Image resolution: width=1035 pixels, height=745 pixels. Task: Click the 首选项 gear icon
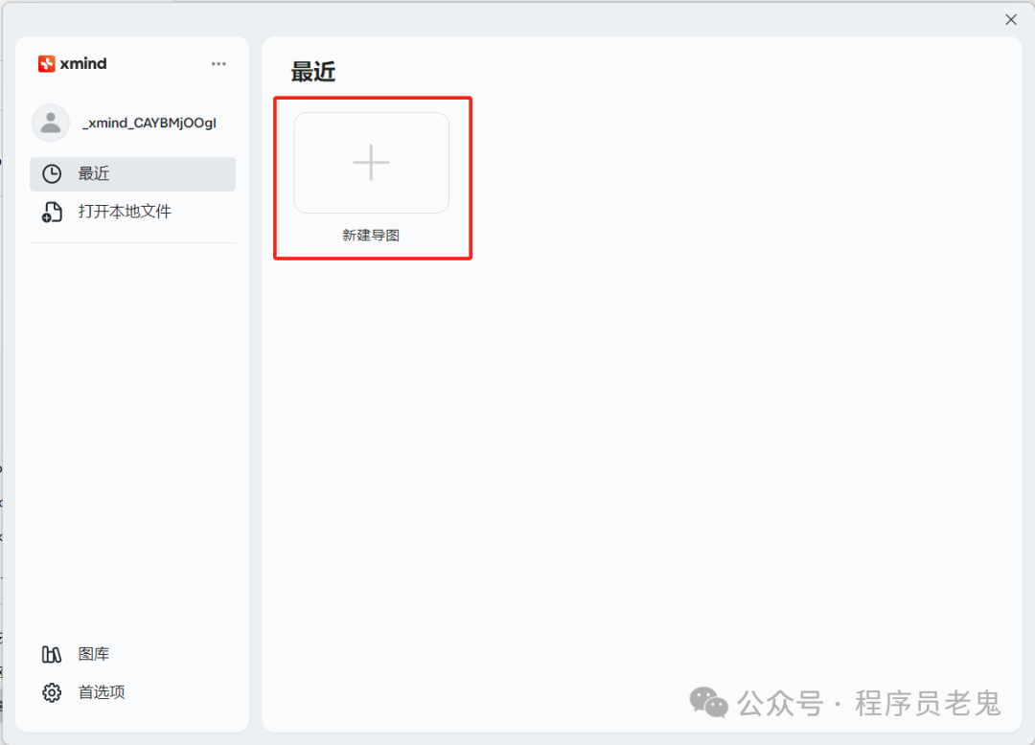click(52, 692)
